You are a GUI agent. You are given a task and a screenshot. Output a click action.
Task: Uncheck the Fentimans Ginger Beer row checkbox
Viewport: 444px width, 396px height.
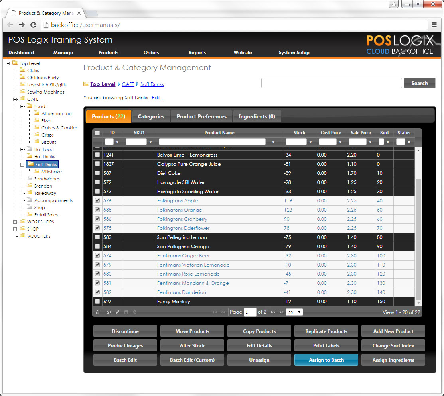tap(97, 255)
